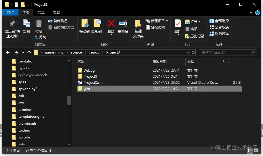263x156 pixels.
Task: Click 'name ming' in the address breadcrumb
Action: point(54,52)
